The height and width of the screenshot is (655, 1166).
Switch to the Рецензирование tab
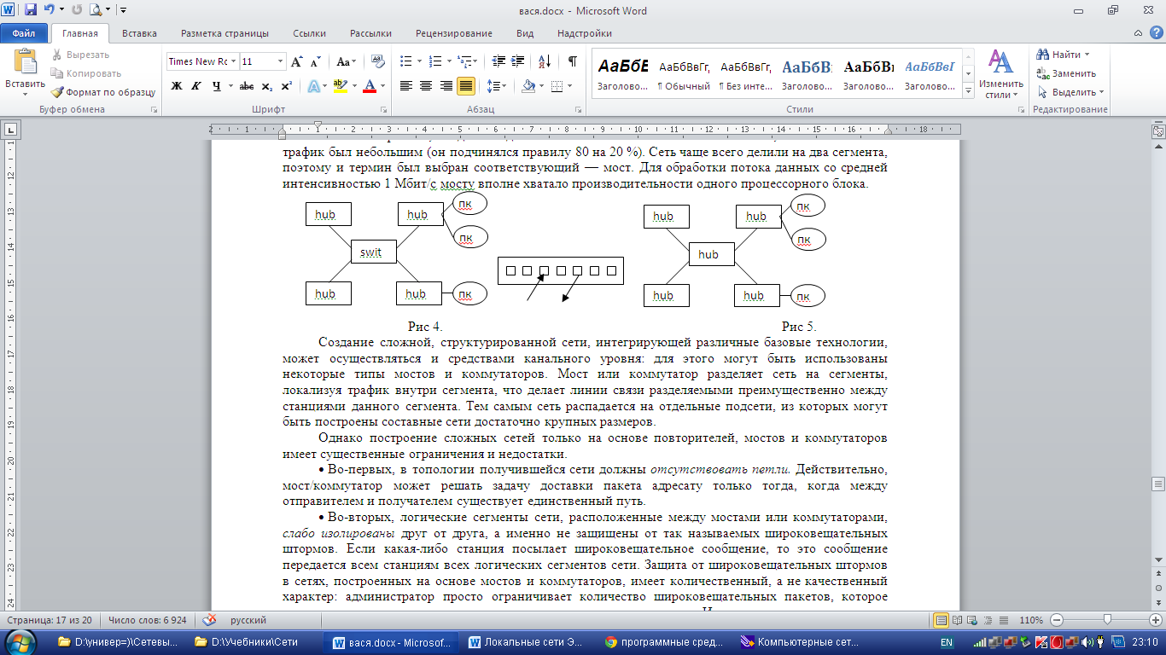click(454, 33)
